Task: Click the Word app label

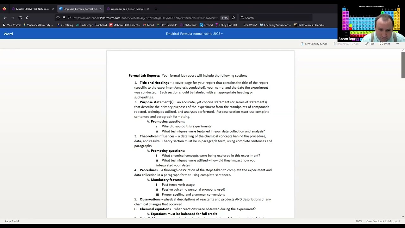Action: 8,34
